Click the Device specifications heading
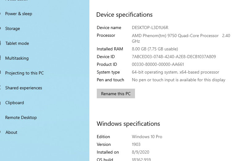 [x=124, y=15]
